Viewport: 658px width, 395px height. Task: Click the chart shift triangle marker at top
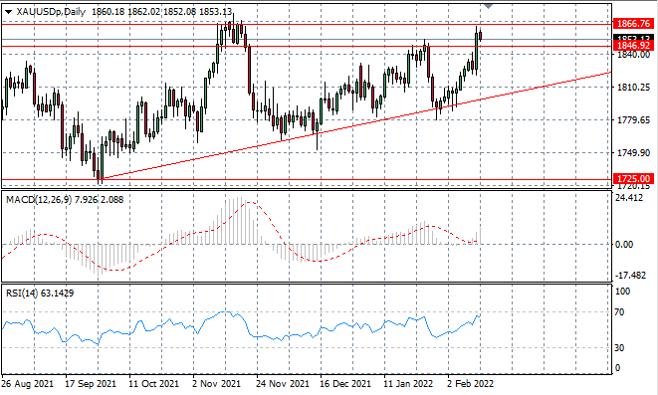coord(488,6)
